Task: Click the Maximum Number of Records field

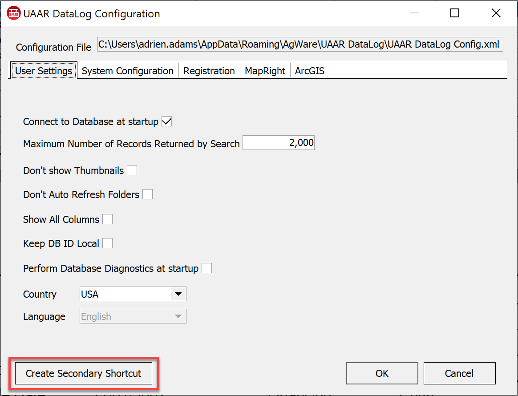Action: tap(279, 143)
